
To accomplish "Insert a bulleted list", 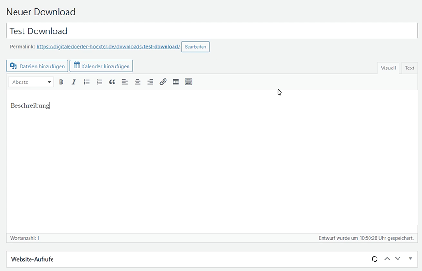I will point(87,82).
